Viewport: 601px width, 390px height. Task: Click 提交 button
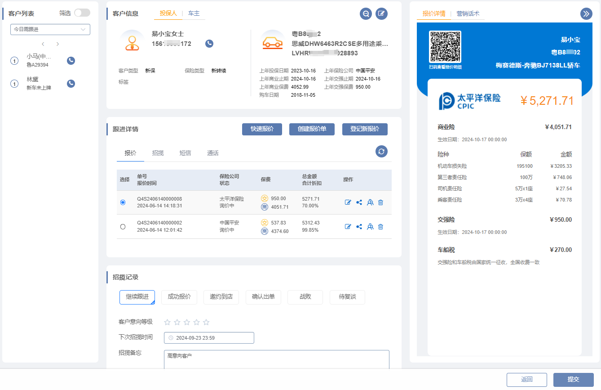(574, 380)
